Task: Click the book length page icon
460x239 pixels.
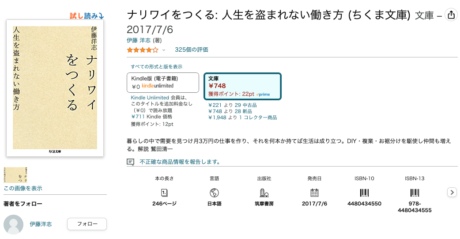Action: click(x=164, y=193)
